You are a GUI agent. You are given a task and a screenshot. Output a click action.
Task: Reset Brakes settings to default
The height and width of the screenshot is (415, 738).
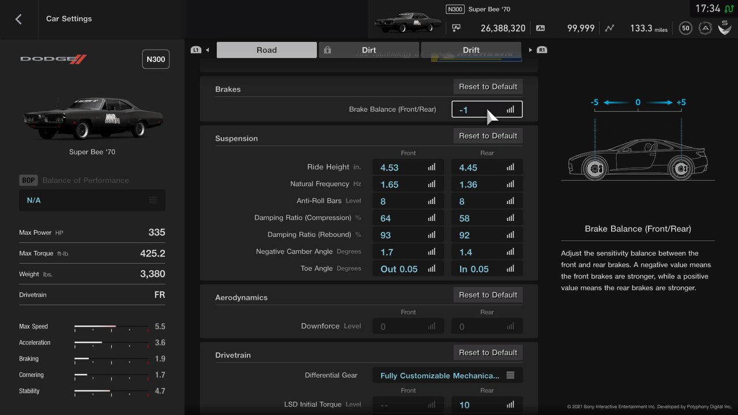[488, 86]
